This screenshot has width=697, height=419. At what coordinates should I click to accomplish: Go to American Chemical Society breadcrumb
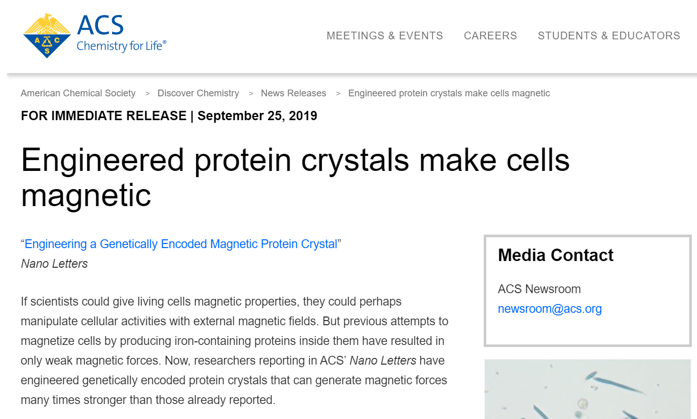(x=78, y=93)
